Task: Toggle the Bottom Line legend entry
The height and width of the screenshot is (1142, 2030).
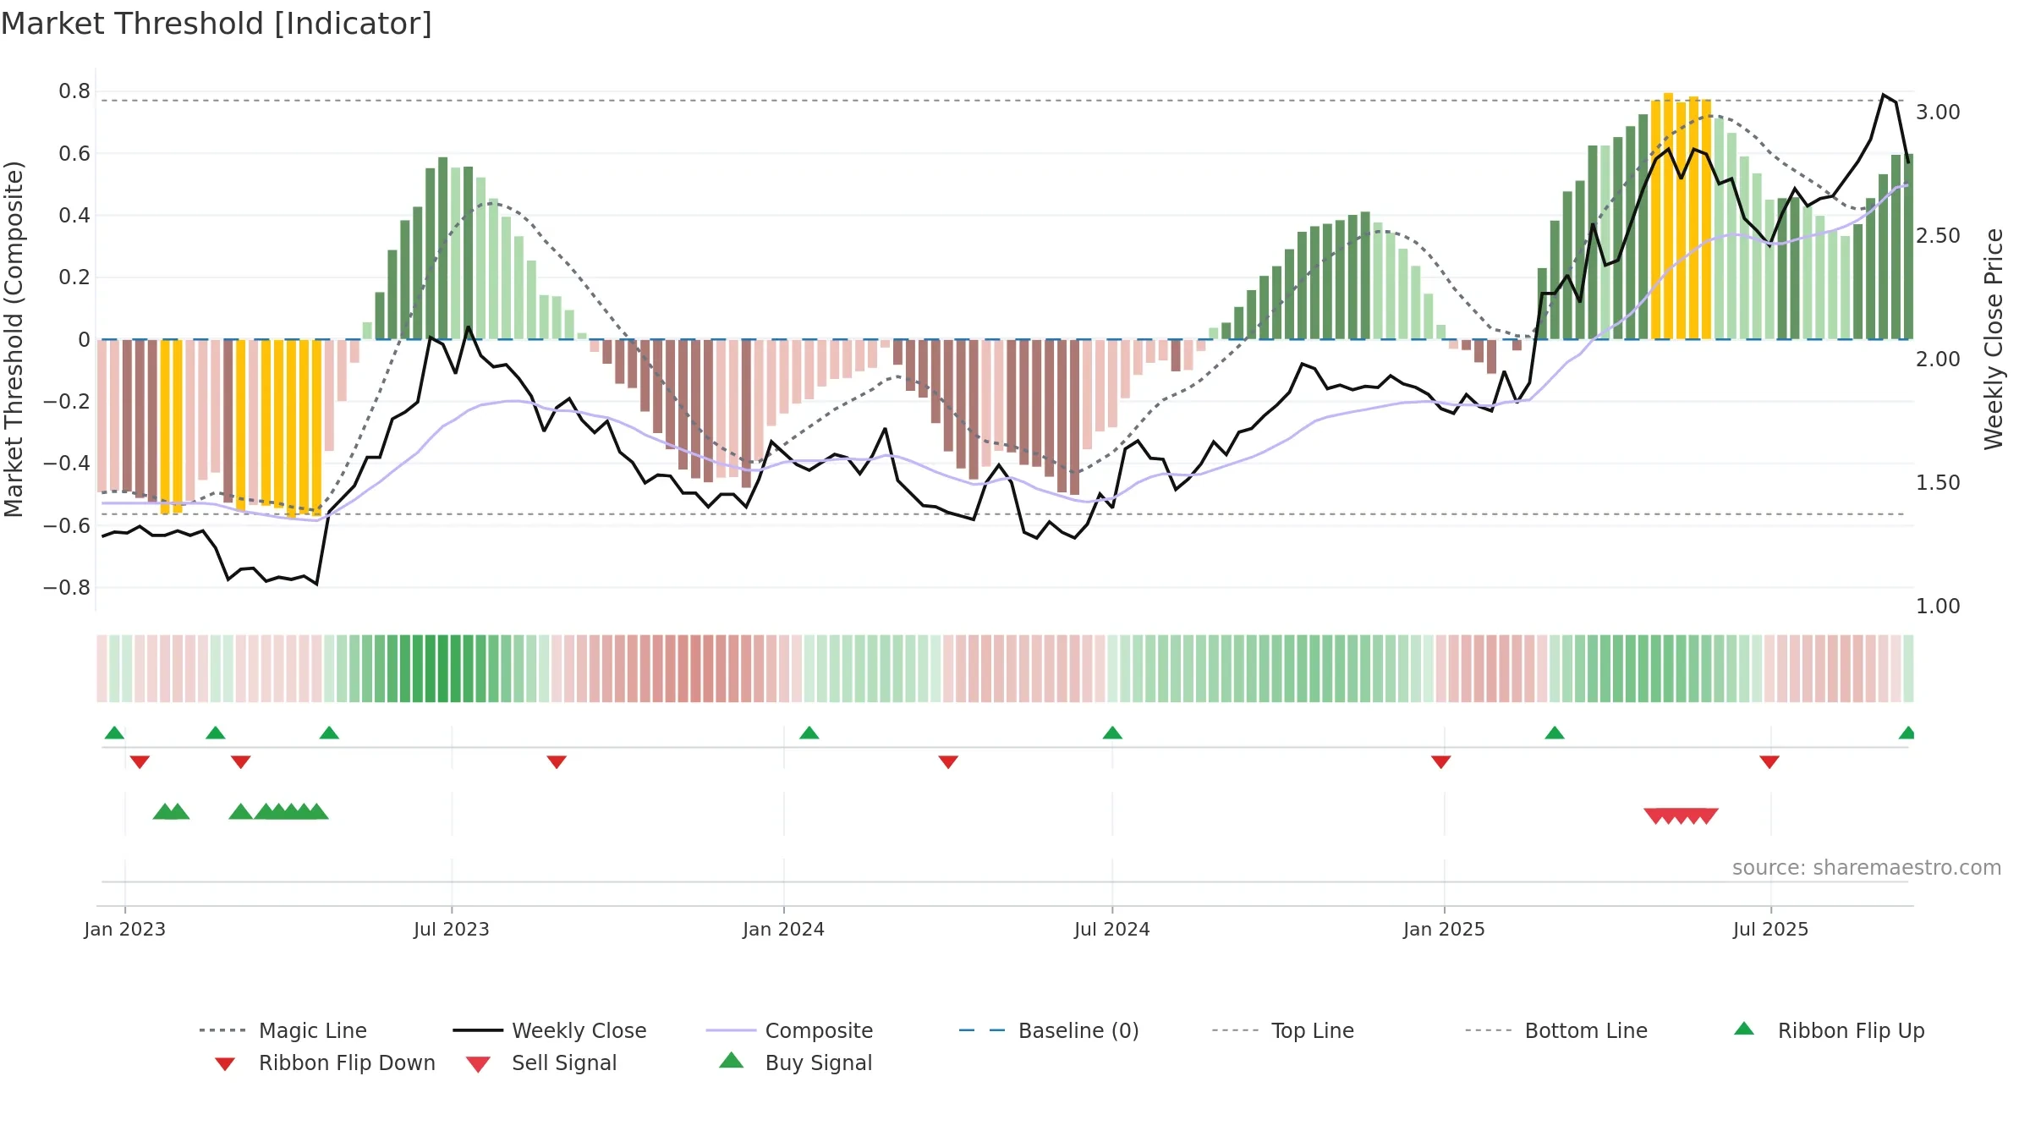Action: point(1556,1030)
